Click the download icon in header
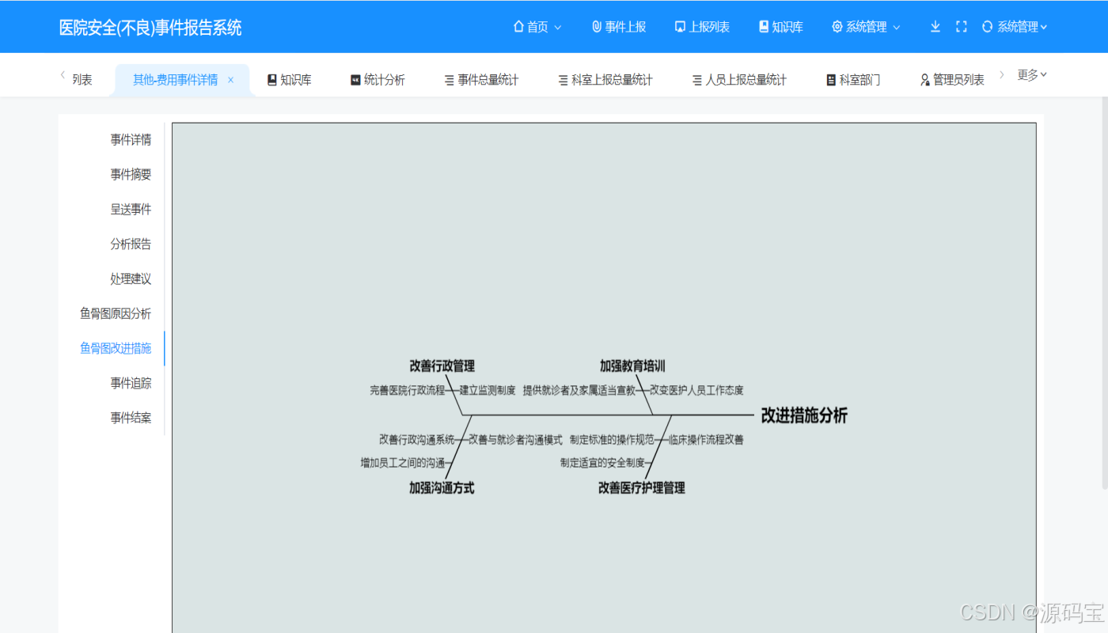Screen dimensions: 1108x633 935,27
